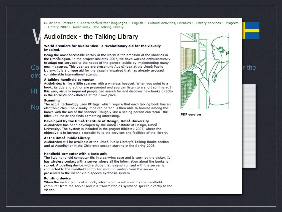282x212 pixels.
Task: Open the Projects breadcrumb link
Action: point(232,23)
